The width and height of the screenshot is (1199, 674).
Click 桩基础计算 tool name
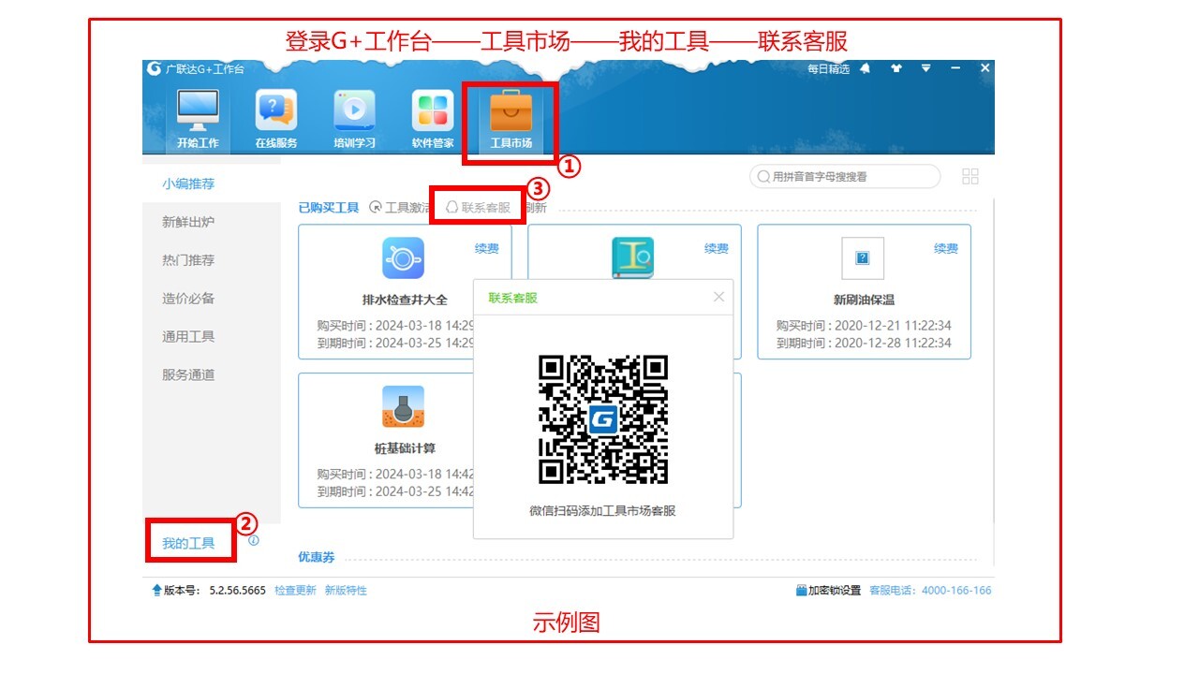coord(405,448)
